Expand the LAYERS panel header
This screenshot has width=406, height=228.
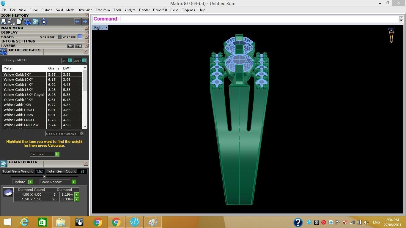coord(8,46)
